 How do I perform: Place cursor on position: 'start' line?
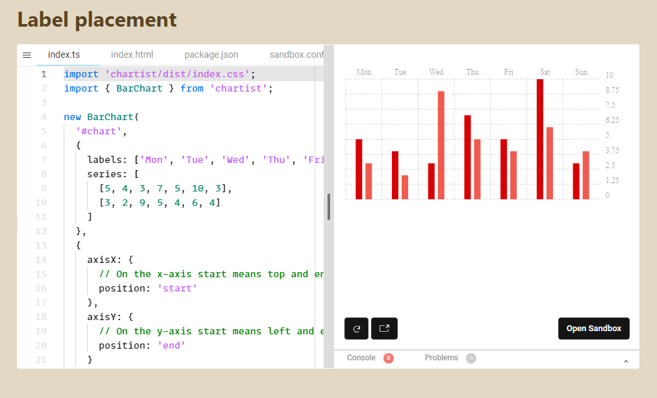click(148, 288)
